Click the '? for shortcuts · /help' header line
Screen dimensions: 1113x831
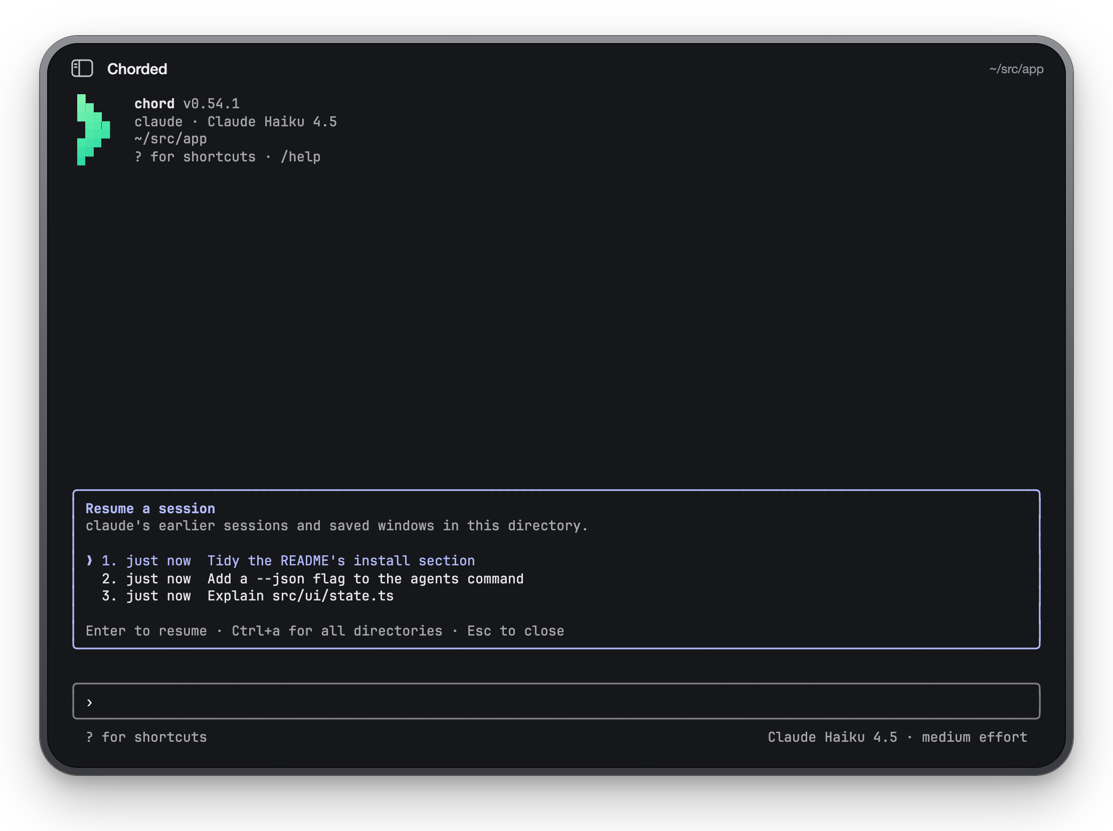[x=228, y=157]
